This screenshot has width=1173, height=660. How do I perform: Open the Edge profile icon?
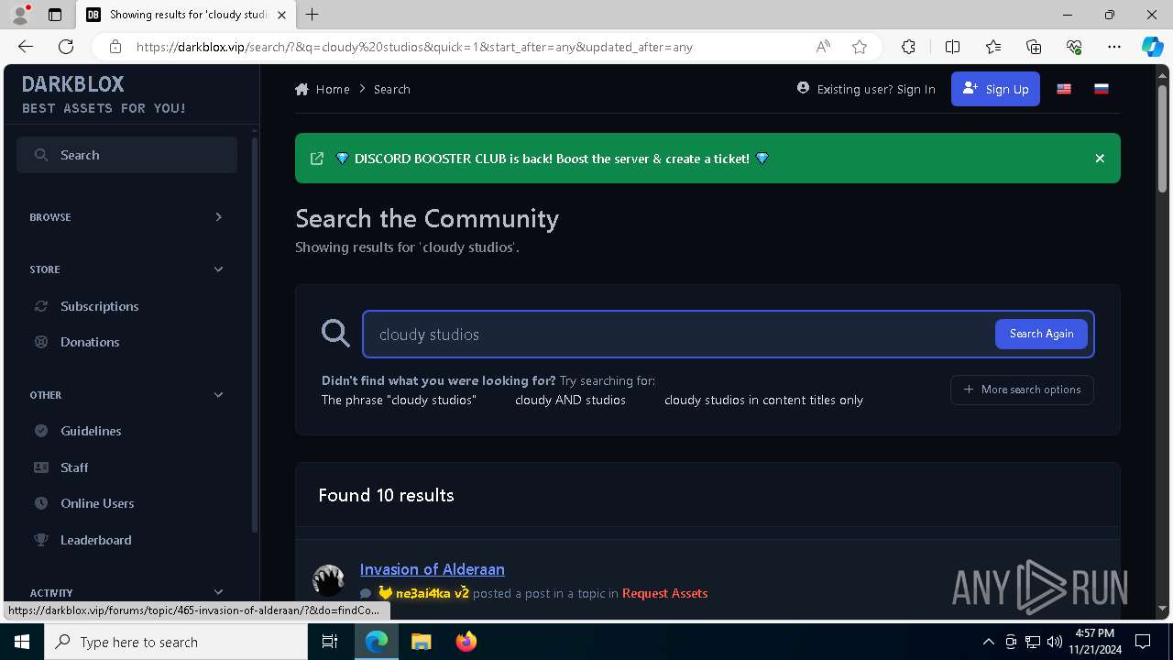[20, 15]
